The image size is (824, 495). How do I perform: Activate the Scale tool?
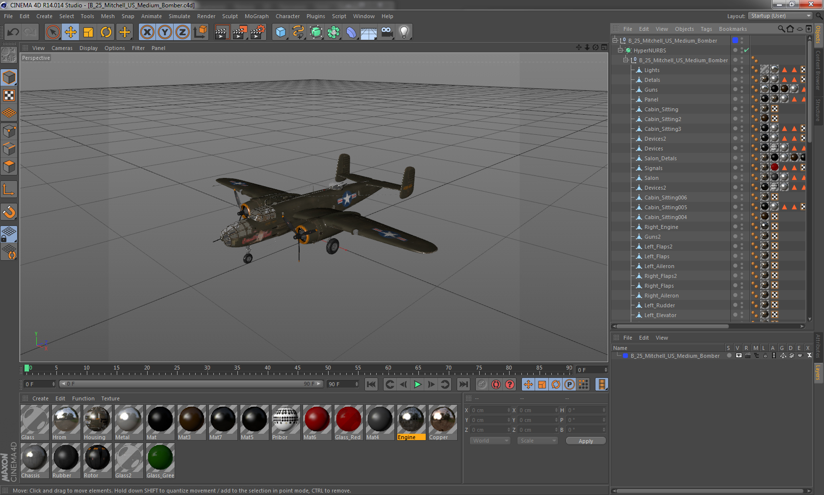(x=88, y=32)
